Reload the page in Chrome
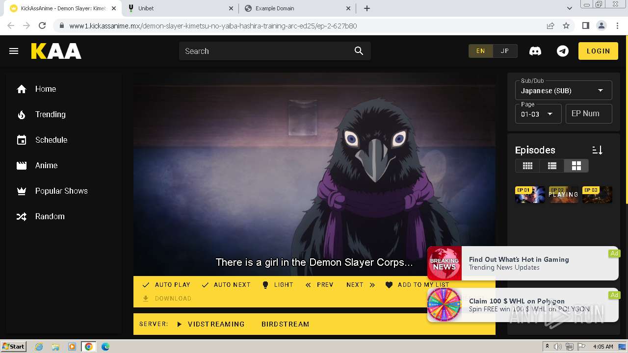Viewport: 628px width, 353px height. click(x=42, y=25)
